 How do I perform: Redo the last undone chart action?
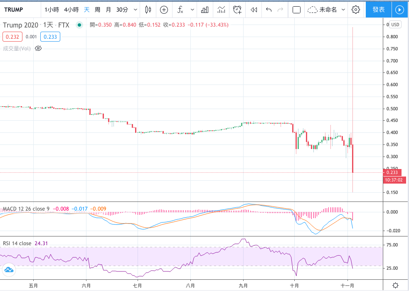coord(280,10)
